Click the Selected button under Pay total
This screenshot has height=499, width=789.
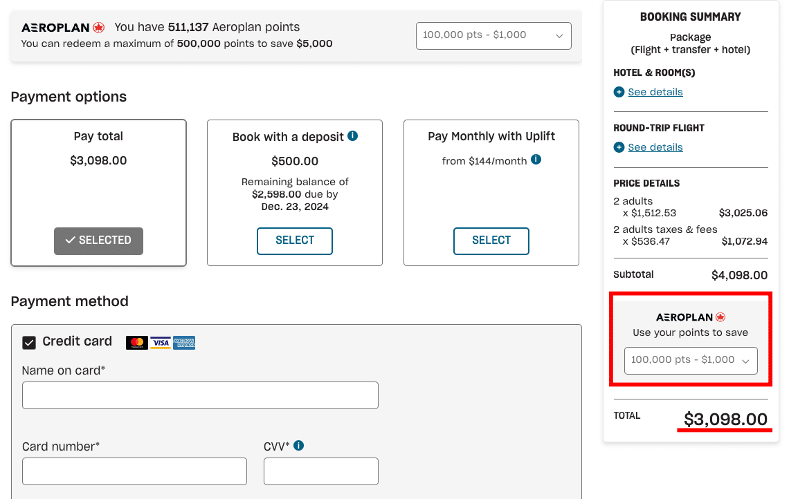point(98,241)
